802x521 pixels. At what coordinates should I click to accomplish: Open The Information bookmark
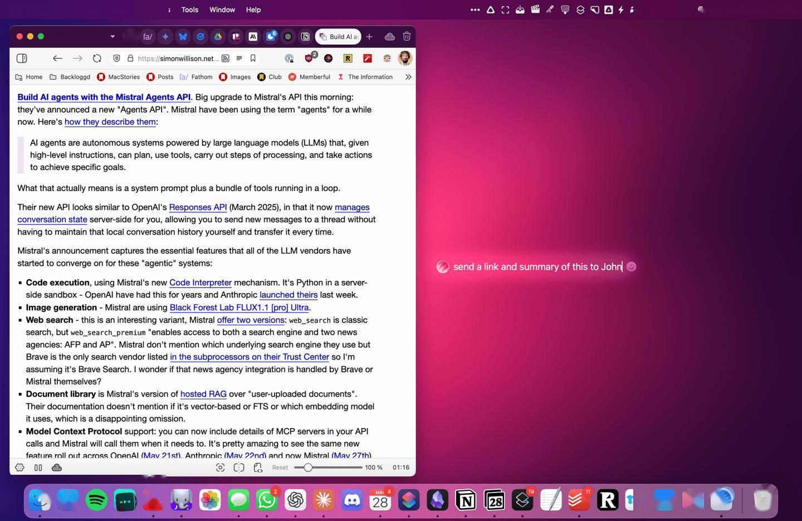(x=365, y=77)
